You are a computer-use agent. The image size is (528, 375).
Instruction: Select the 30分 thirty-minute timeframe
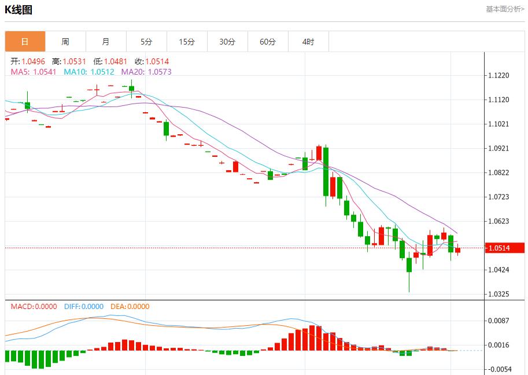[227, 41]
